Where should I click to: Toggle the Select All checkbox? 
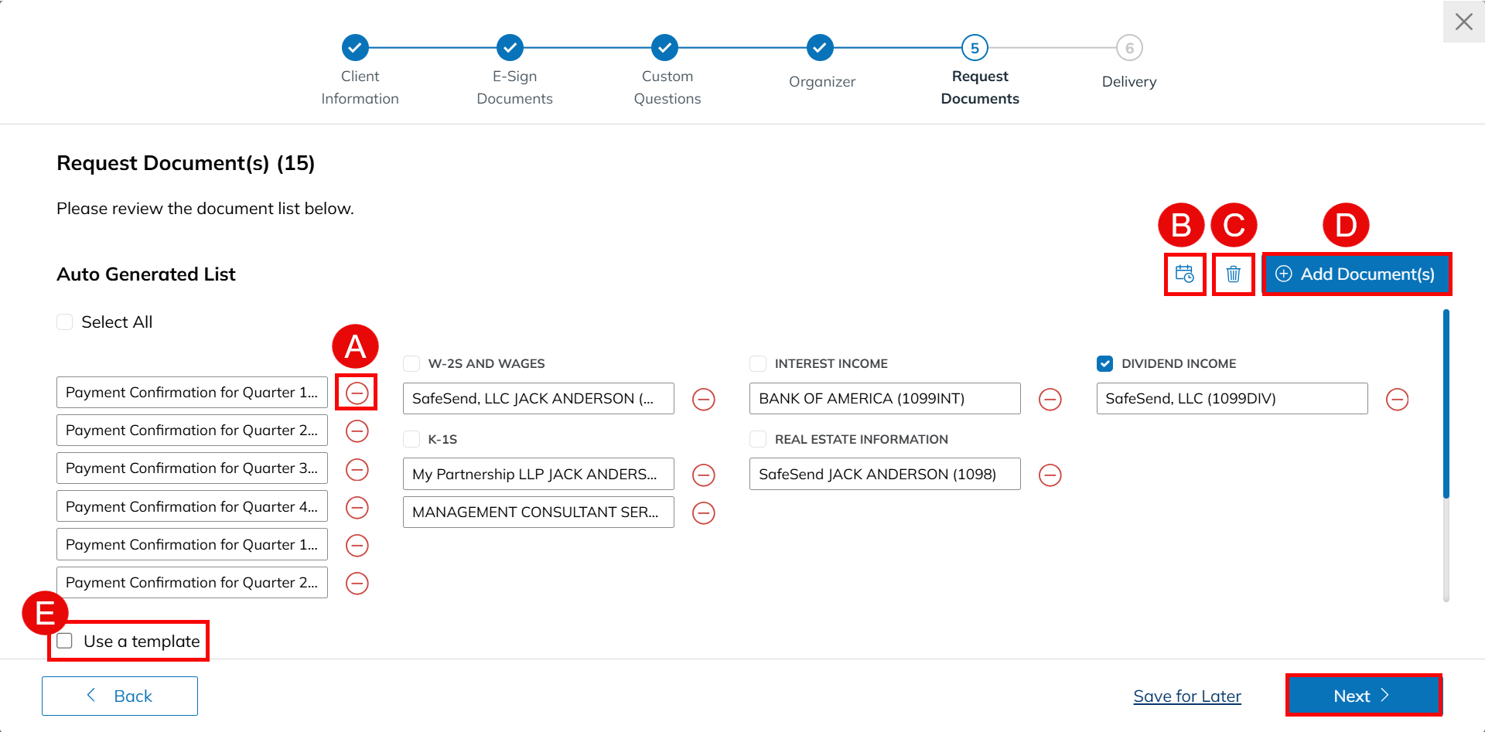point(65,322)
